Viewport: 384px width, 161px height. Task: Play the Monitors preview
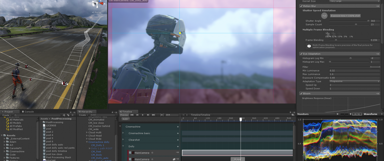tap(338, 114)
